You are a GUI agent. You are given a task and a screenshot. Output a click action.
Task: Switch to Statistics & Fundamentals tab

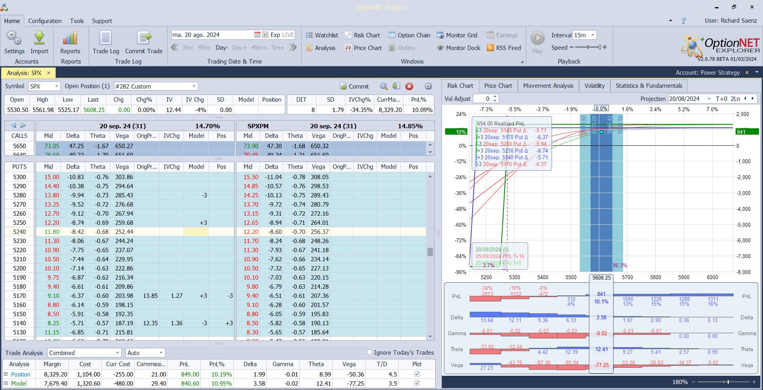[649, 86]
